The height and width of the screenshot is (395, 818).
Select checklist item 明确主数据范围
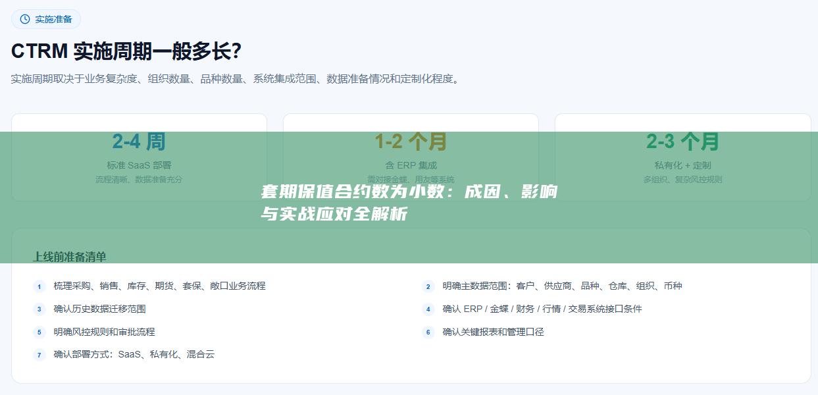[562, 286]
